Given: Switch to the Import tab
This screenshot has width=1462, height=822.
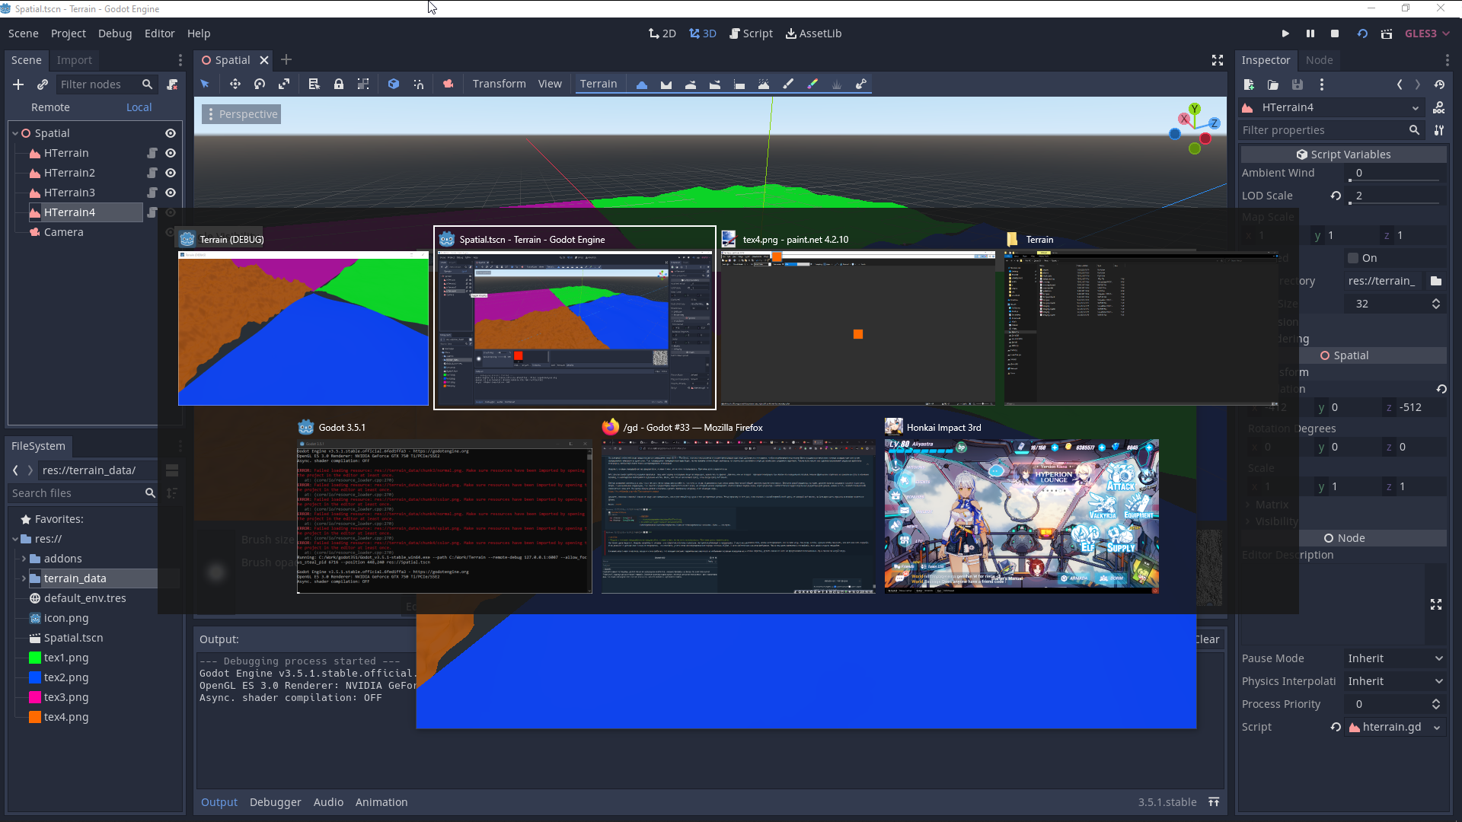Looking at the screenshot, I should pos(74,60).
